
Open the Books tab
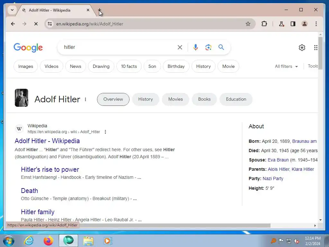[x=204, y=99]
